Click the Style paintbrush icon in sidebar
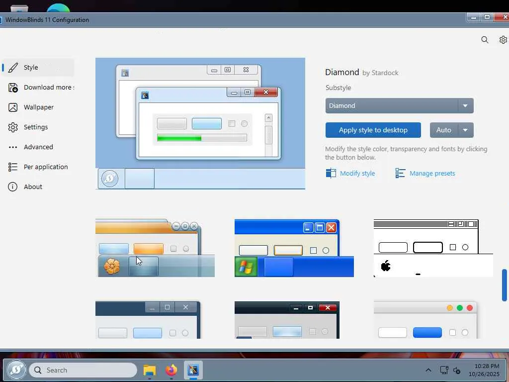This screenshot has height=382, width=509. click(13, 68)
